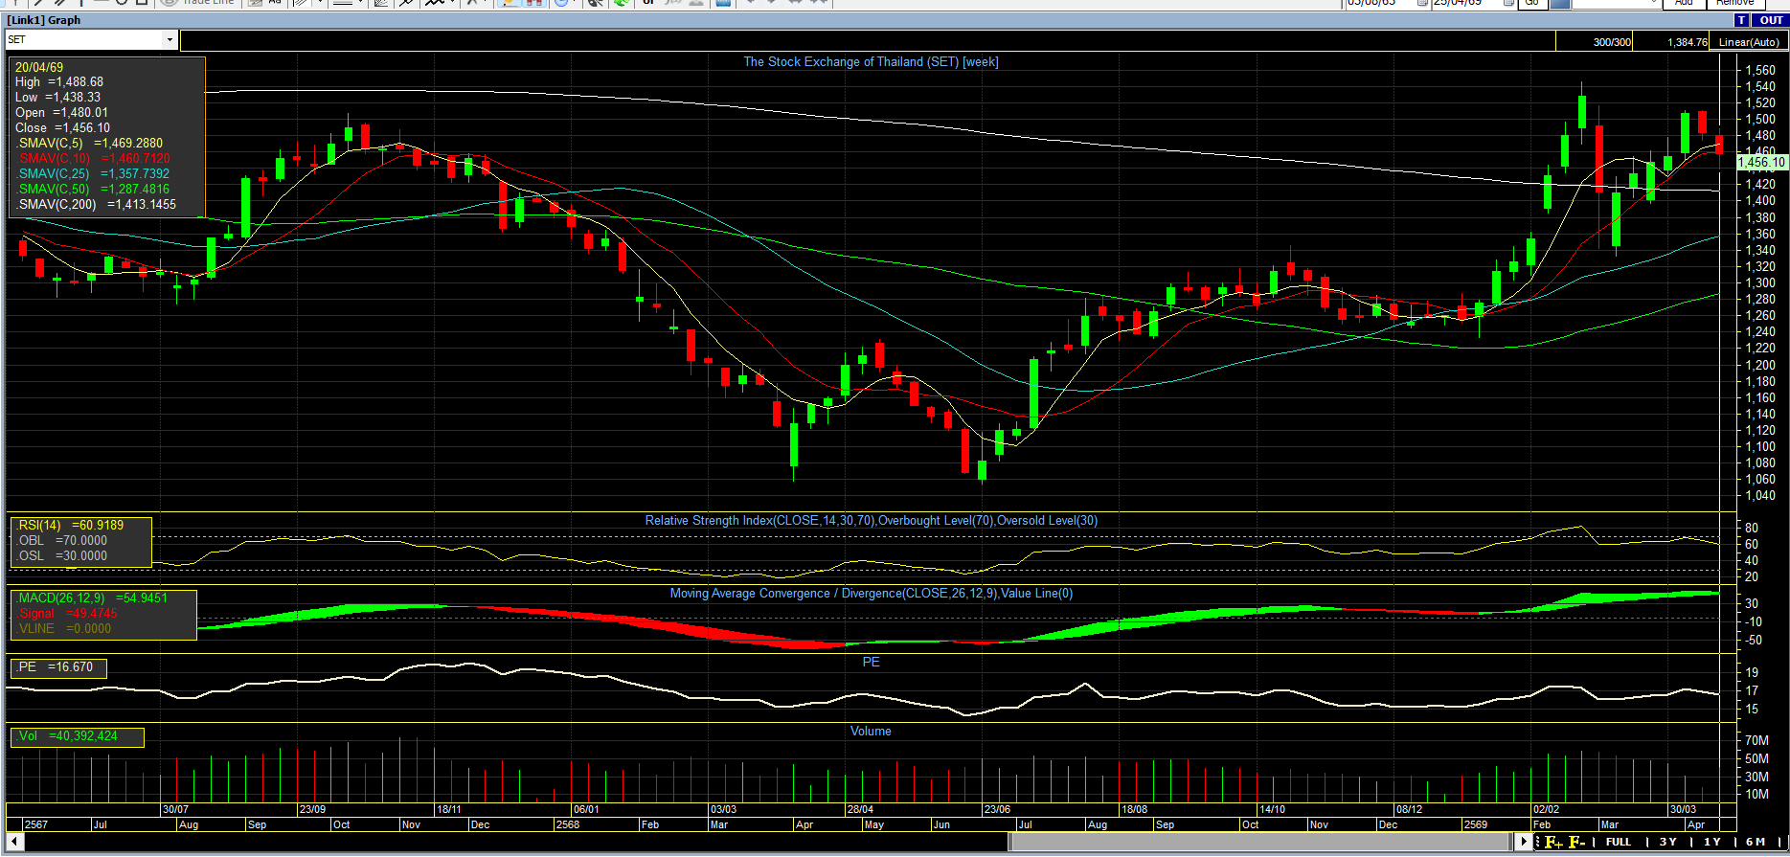Click the 28/04 date on the time axis
The height and width of the screenshot is (857, 1790).
pyautogui.click(x=860, y=810)
